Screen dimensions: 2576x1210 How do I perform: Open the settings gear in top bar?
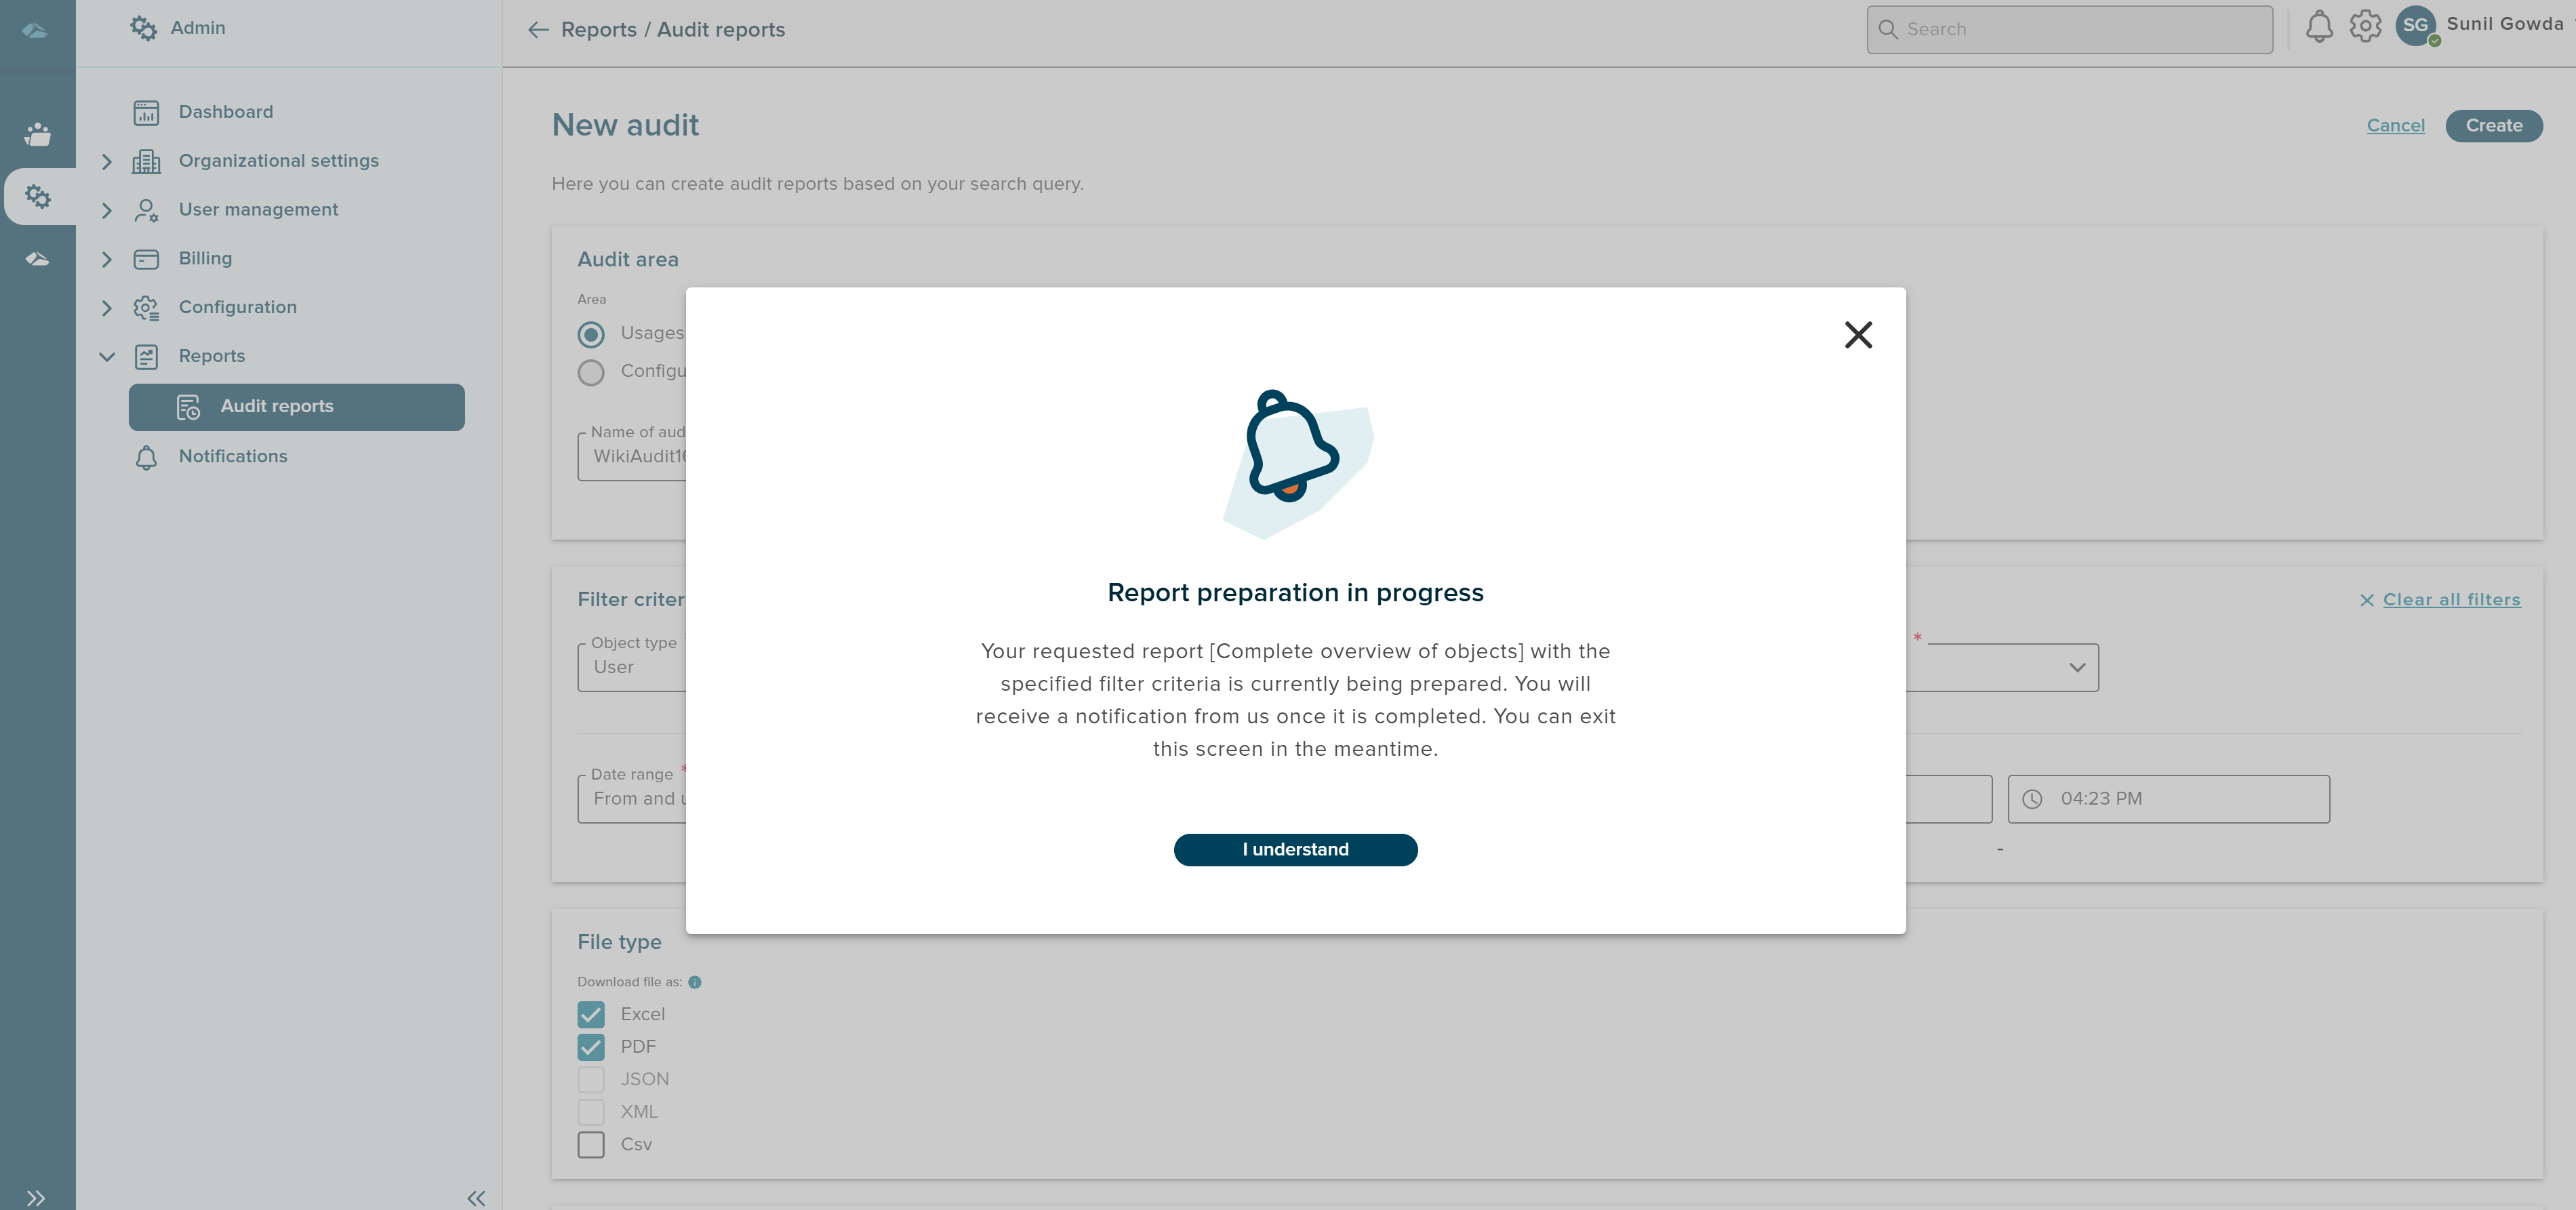(2365, 27)
